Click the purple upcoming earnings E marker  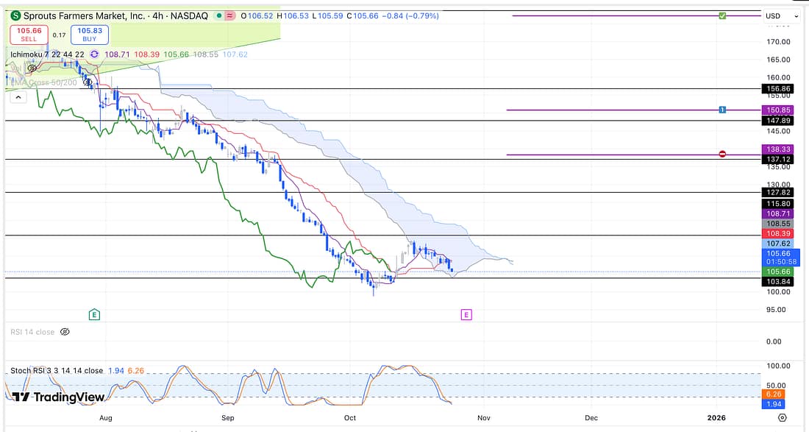(466, 314)
